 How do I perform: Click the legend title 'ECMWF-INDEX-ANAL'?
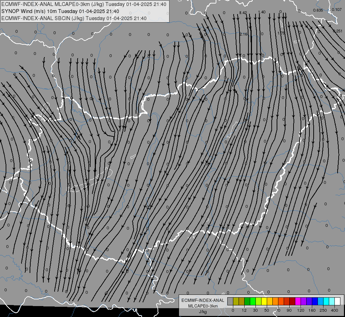click(x=203, y=300)
